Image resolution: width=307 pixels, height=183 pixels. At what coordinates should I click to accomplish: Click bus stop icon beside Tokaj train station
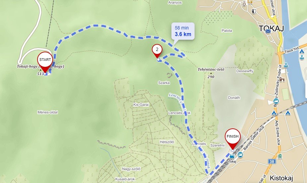point(240,155)
